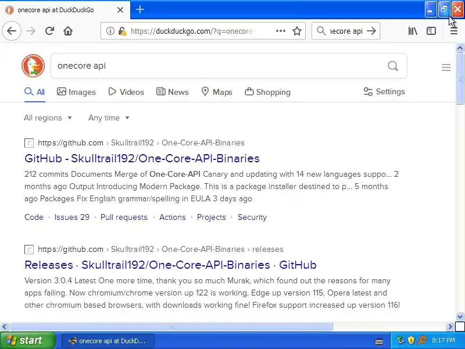Click the padlock connection security icon
The height and width of the screenshot is (349, 465).
[122, 31]
